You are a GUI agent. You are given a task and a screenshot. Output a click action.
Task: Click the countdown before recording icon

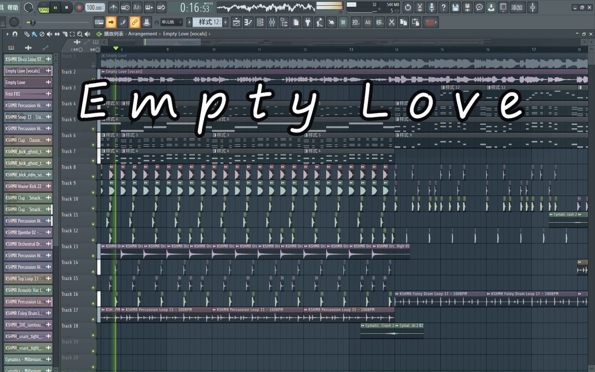pos(137,7)
